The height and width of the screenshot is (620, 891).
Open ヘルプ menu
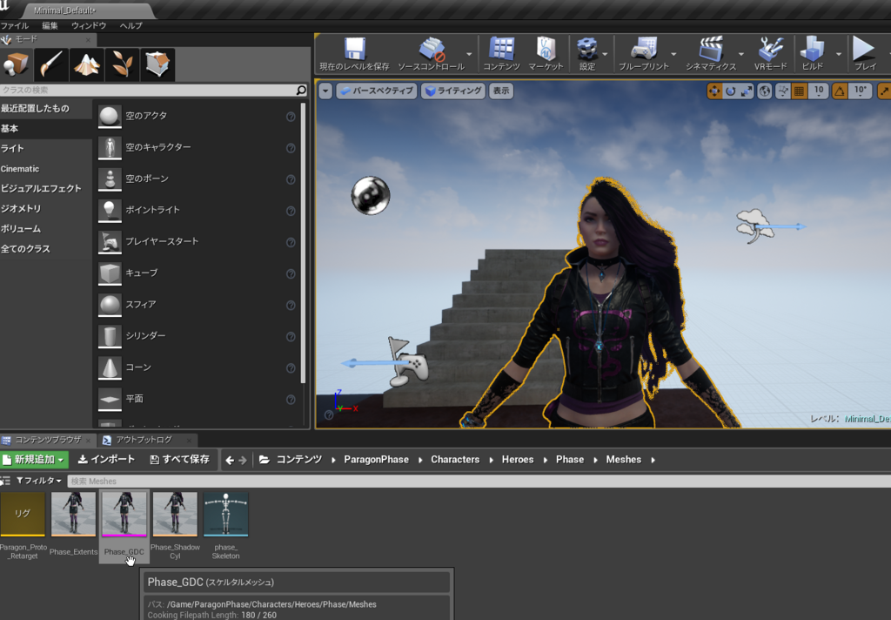click(131, 25)
